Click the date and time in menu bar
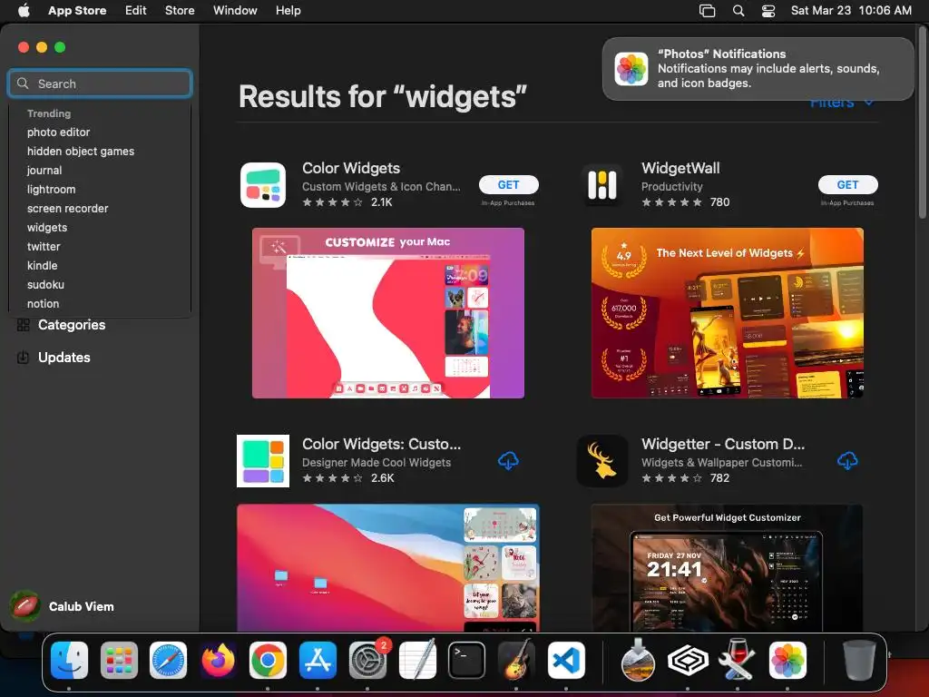This screenshot has height=697, width=929. coord(851,10)
